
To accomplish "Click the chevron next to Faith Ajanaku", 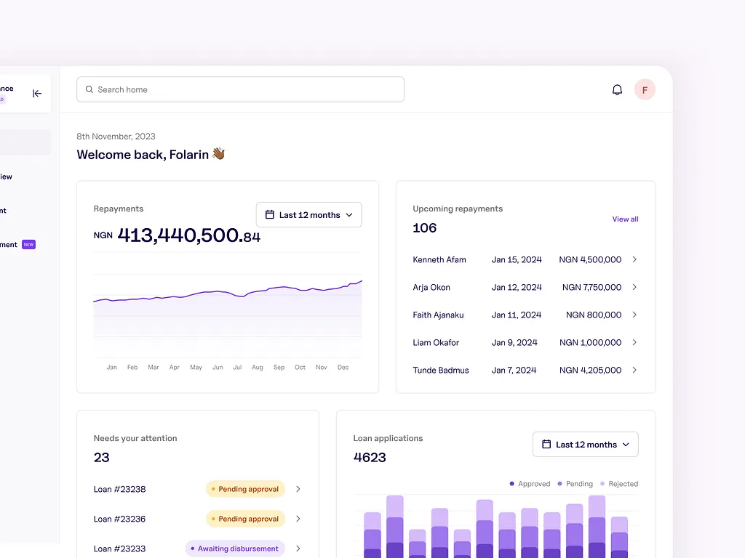I will pos(634,315).
